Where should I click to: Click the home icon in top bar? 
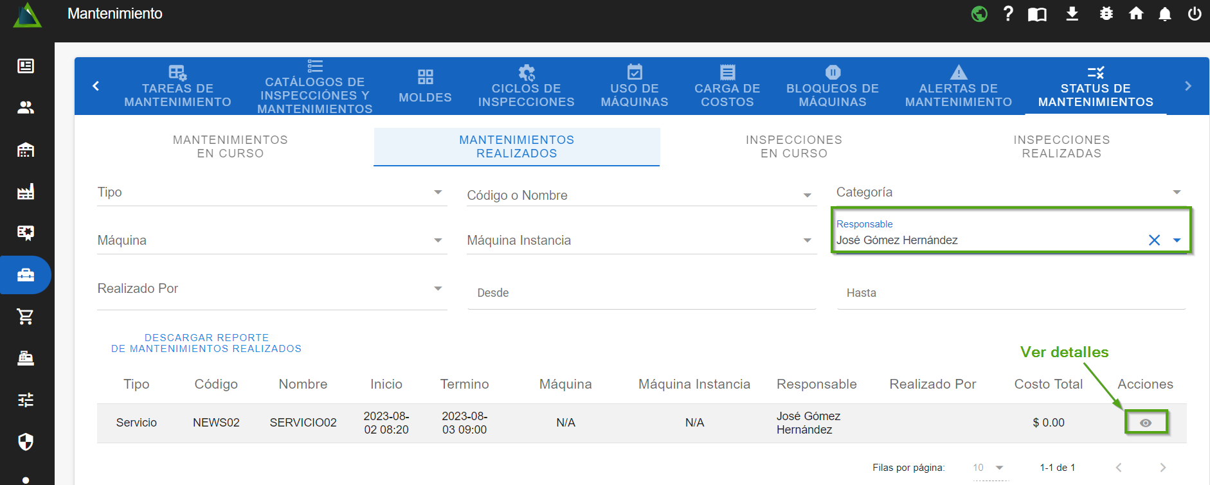1136,14
